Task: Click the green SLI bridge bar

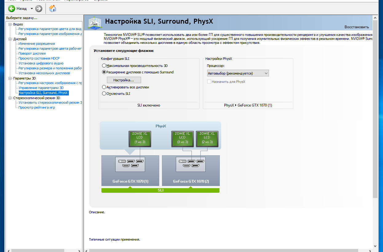Action: point(160,190)
